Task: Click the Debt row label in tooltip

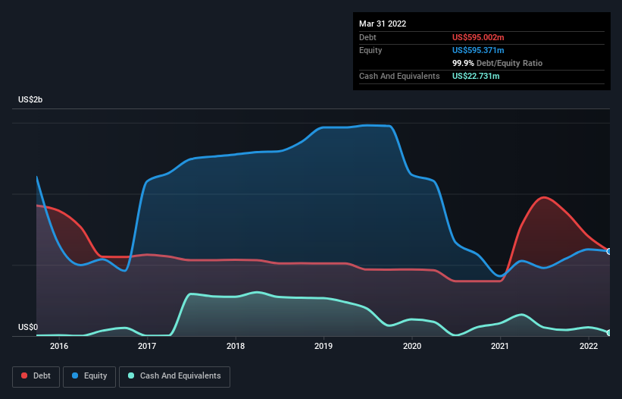Action: [x=367, y=37]
